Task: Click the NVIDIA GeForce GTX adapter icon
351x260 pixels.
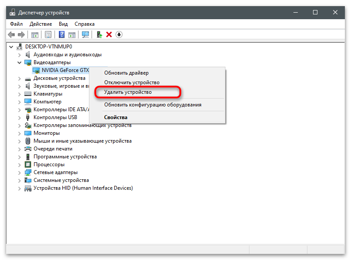Action: [x=36, y=70]
